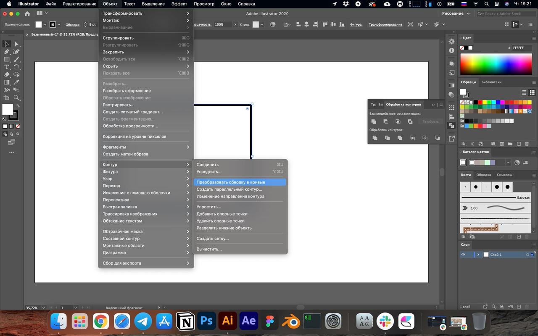Toggle visibility eye of Слой 1
Viewport: 538px width, 336px height.
(463, 255)
